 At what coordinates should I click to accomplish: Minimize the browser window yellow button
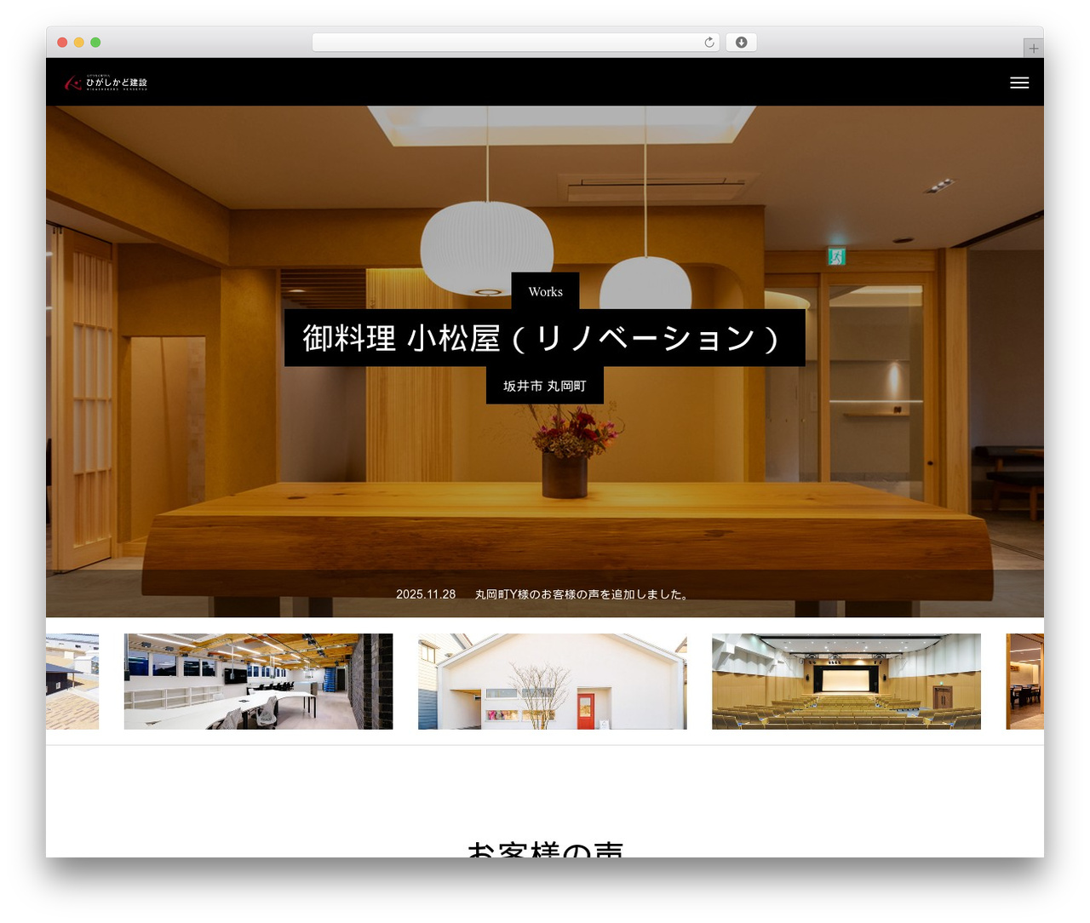coord(78,43)
